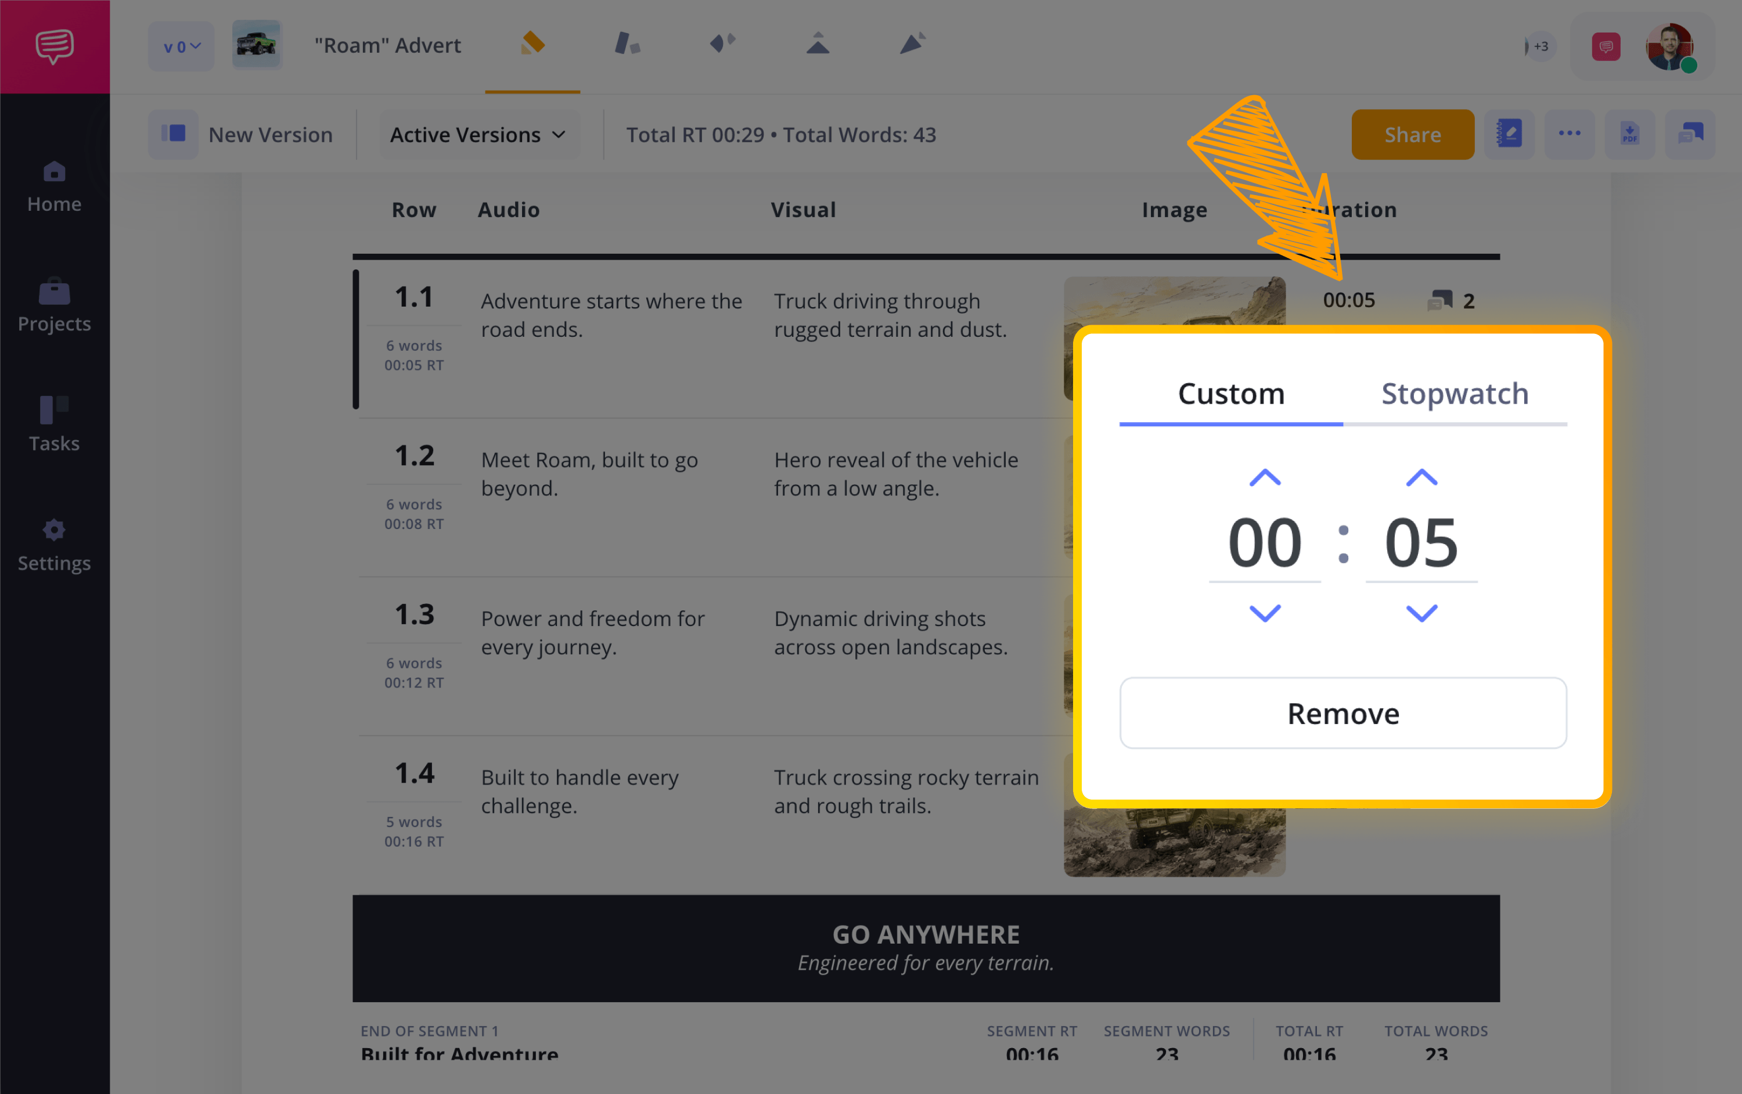Click the Row column header

(414, 210)
